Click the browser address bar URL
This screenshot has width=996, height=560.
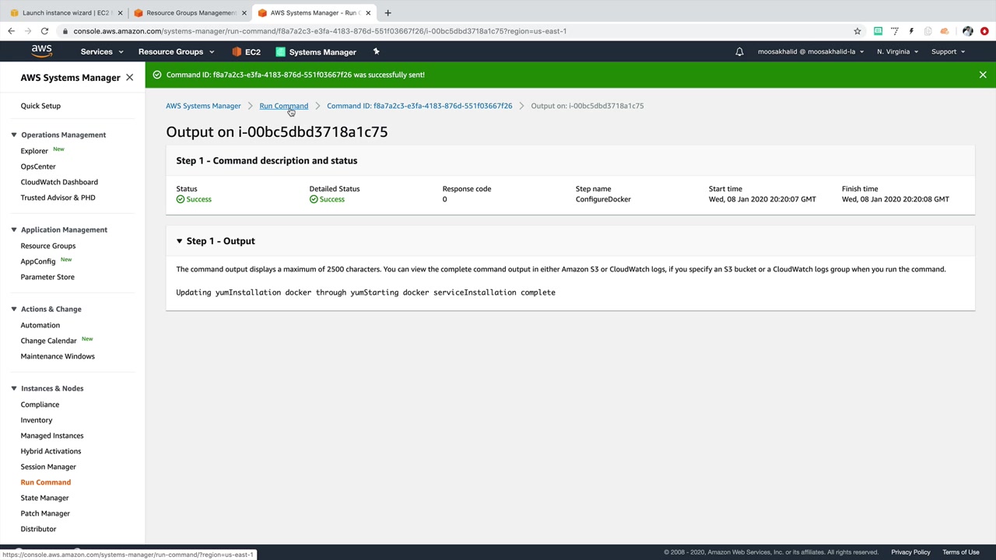pos(320,31)
